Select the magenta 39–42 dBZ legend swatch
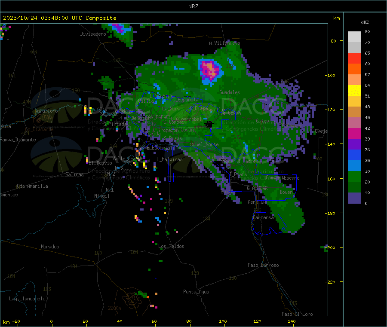 (x=354, y=133)
